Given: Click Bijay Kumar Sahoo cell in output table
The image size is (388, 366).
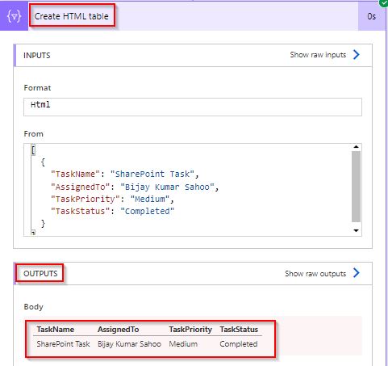Looking at the screenshot, I should (129, 344).
